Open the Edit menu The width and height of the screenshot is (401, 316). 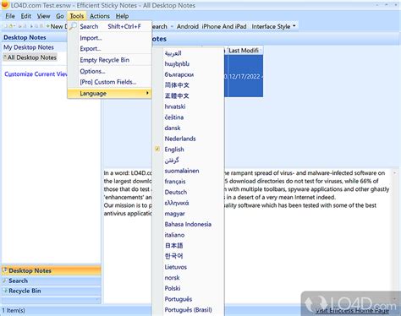pos(26,16)
